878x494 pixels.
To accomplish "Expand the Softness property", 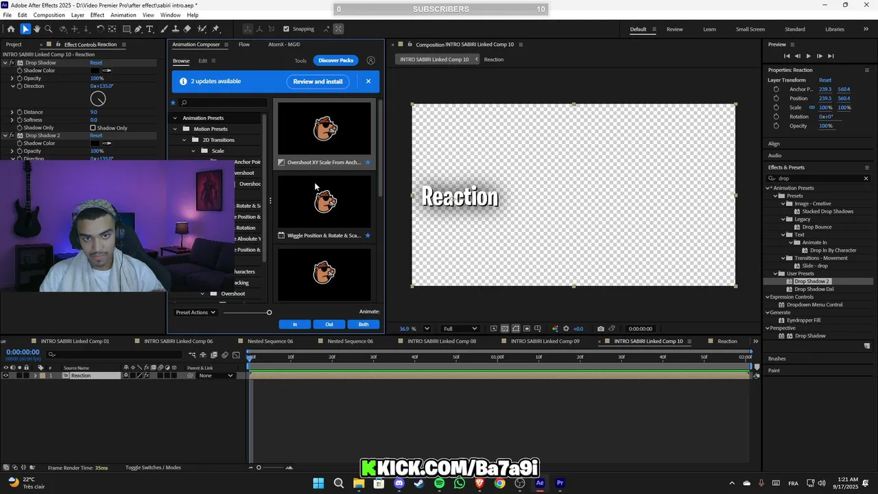I will click(x=12, y=119).
